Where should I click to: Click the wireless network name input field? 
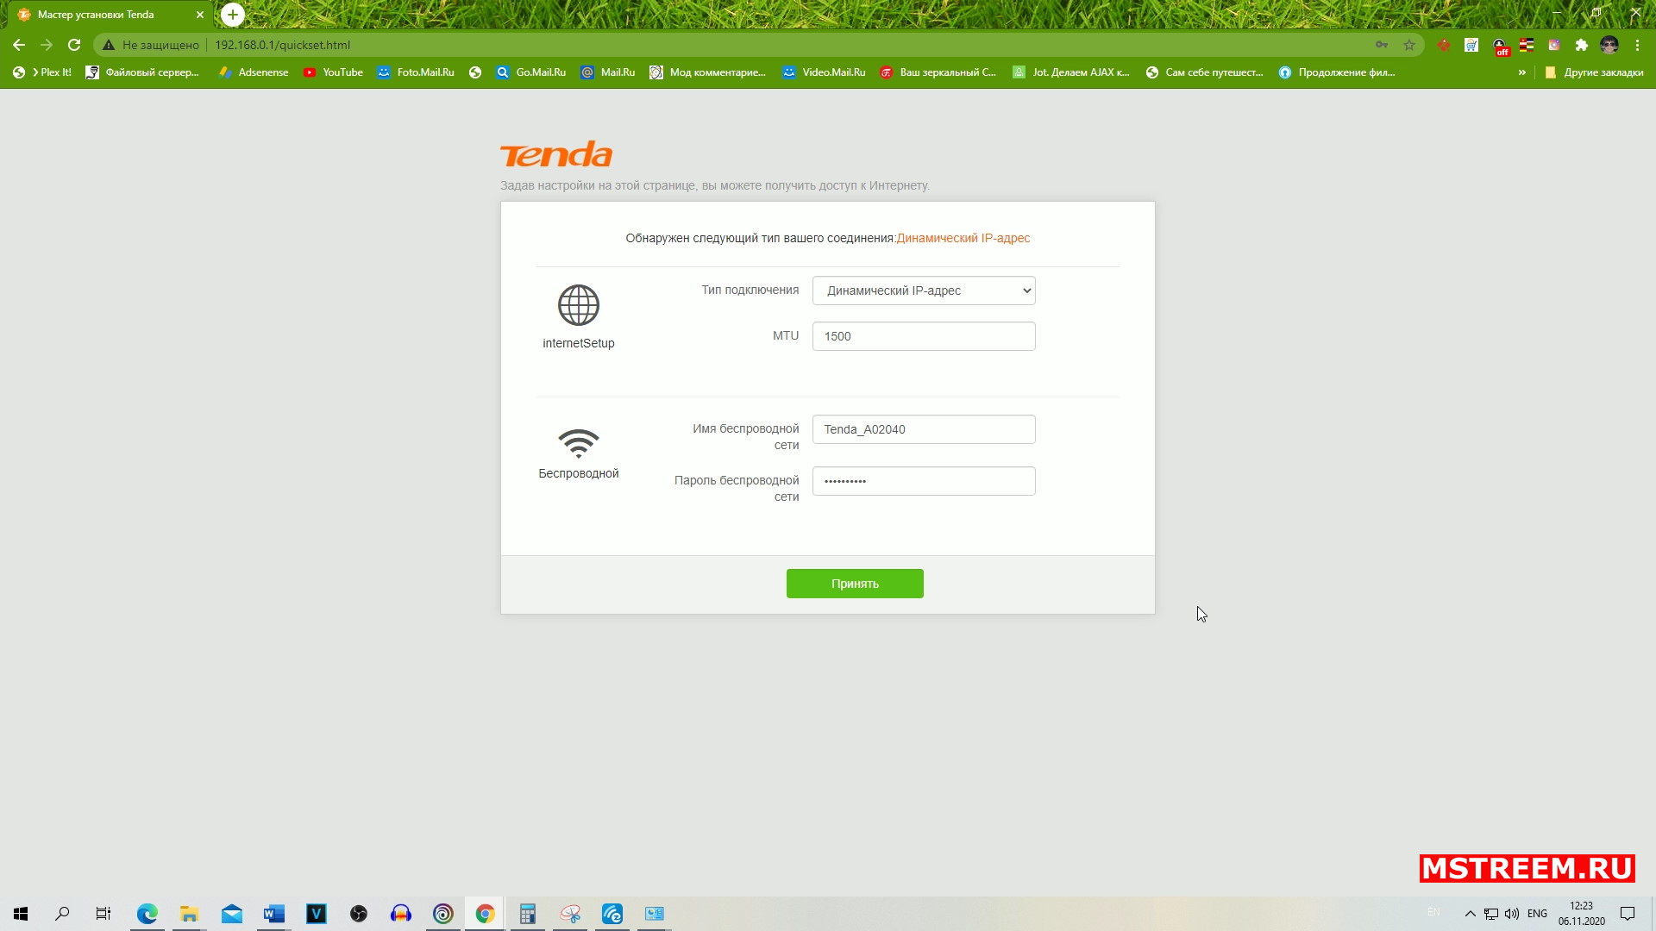coord(925,428)
